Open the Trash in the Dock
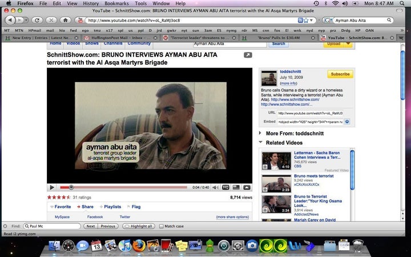Screen dimensions: 411x257 coord(358,246)
